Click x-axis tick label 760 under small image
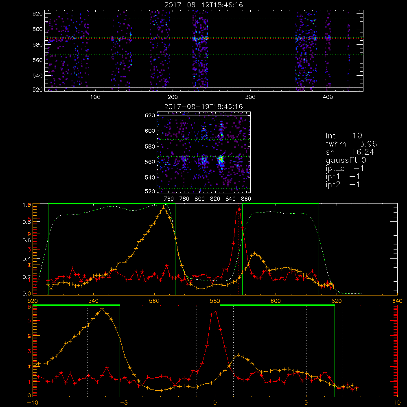Viewport: 407px width, 407px height. pos(169,199)
